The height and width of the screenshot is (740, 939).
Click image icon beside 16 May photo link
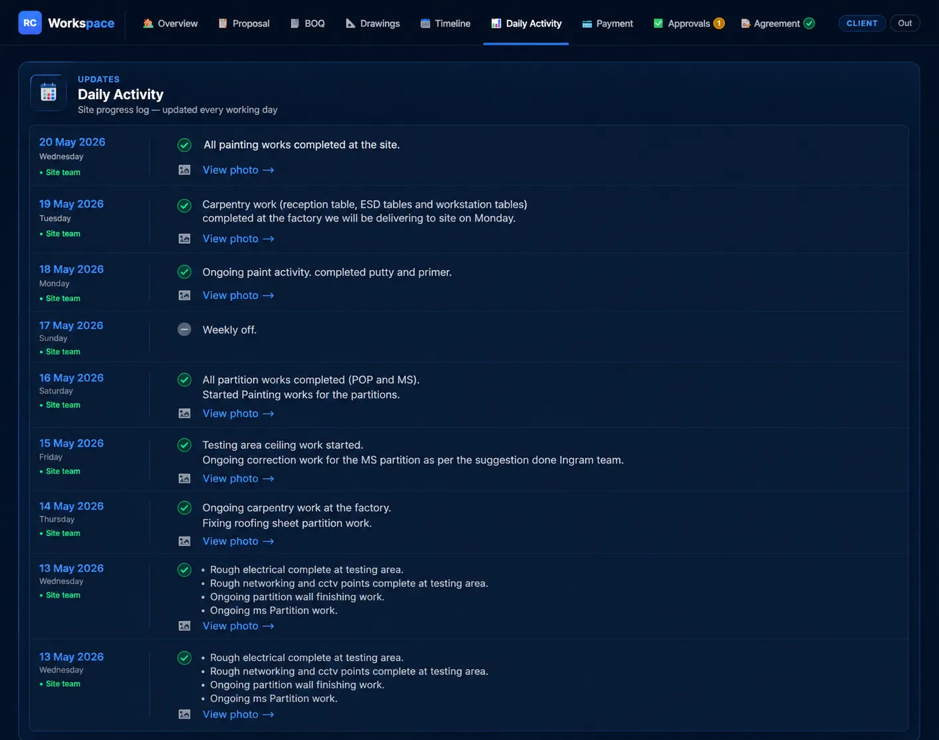point(185,414)
